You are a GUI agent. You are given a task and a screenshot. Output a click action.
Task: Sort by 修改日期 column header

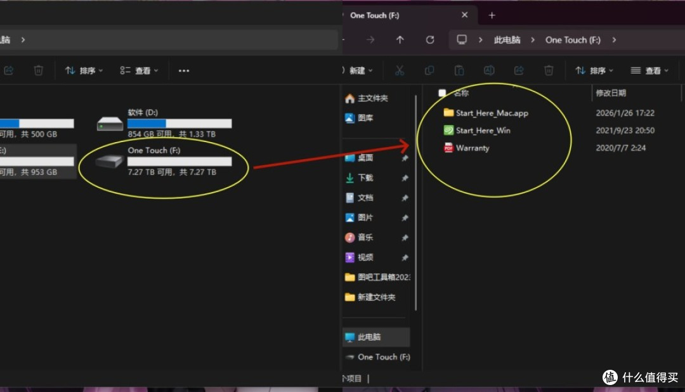click(611, 93)
